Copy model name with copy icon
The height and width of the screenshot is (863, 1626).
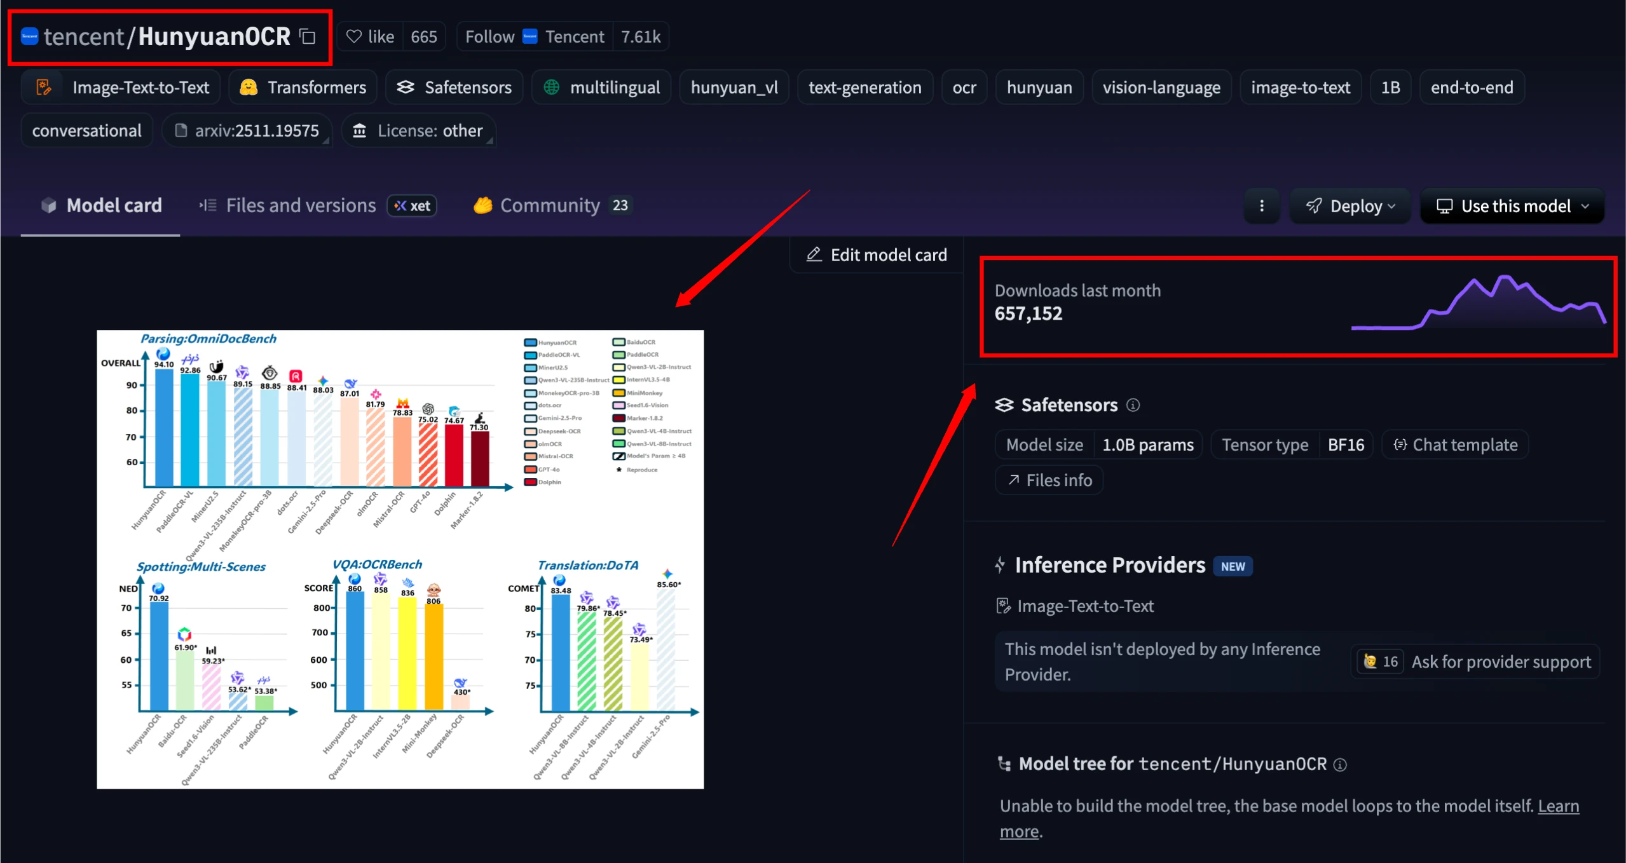click(308, 37)
